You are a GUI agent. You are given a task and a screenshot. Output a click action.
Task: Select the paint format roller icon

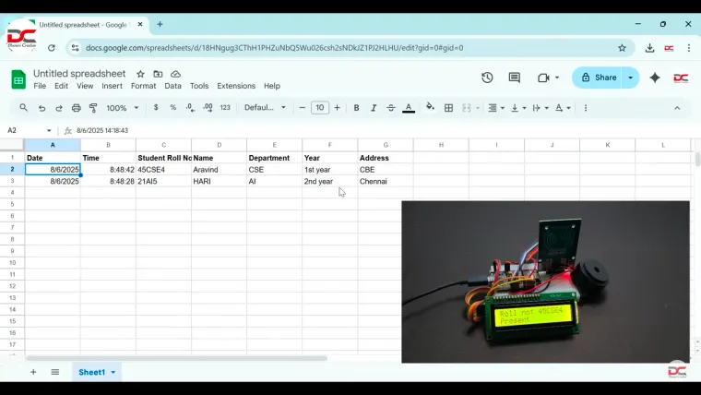tap(93, 108)
